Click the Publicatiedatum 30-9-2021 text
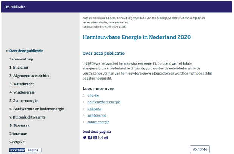Screen dimensions: 234x154 point(105,27)
